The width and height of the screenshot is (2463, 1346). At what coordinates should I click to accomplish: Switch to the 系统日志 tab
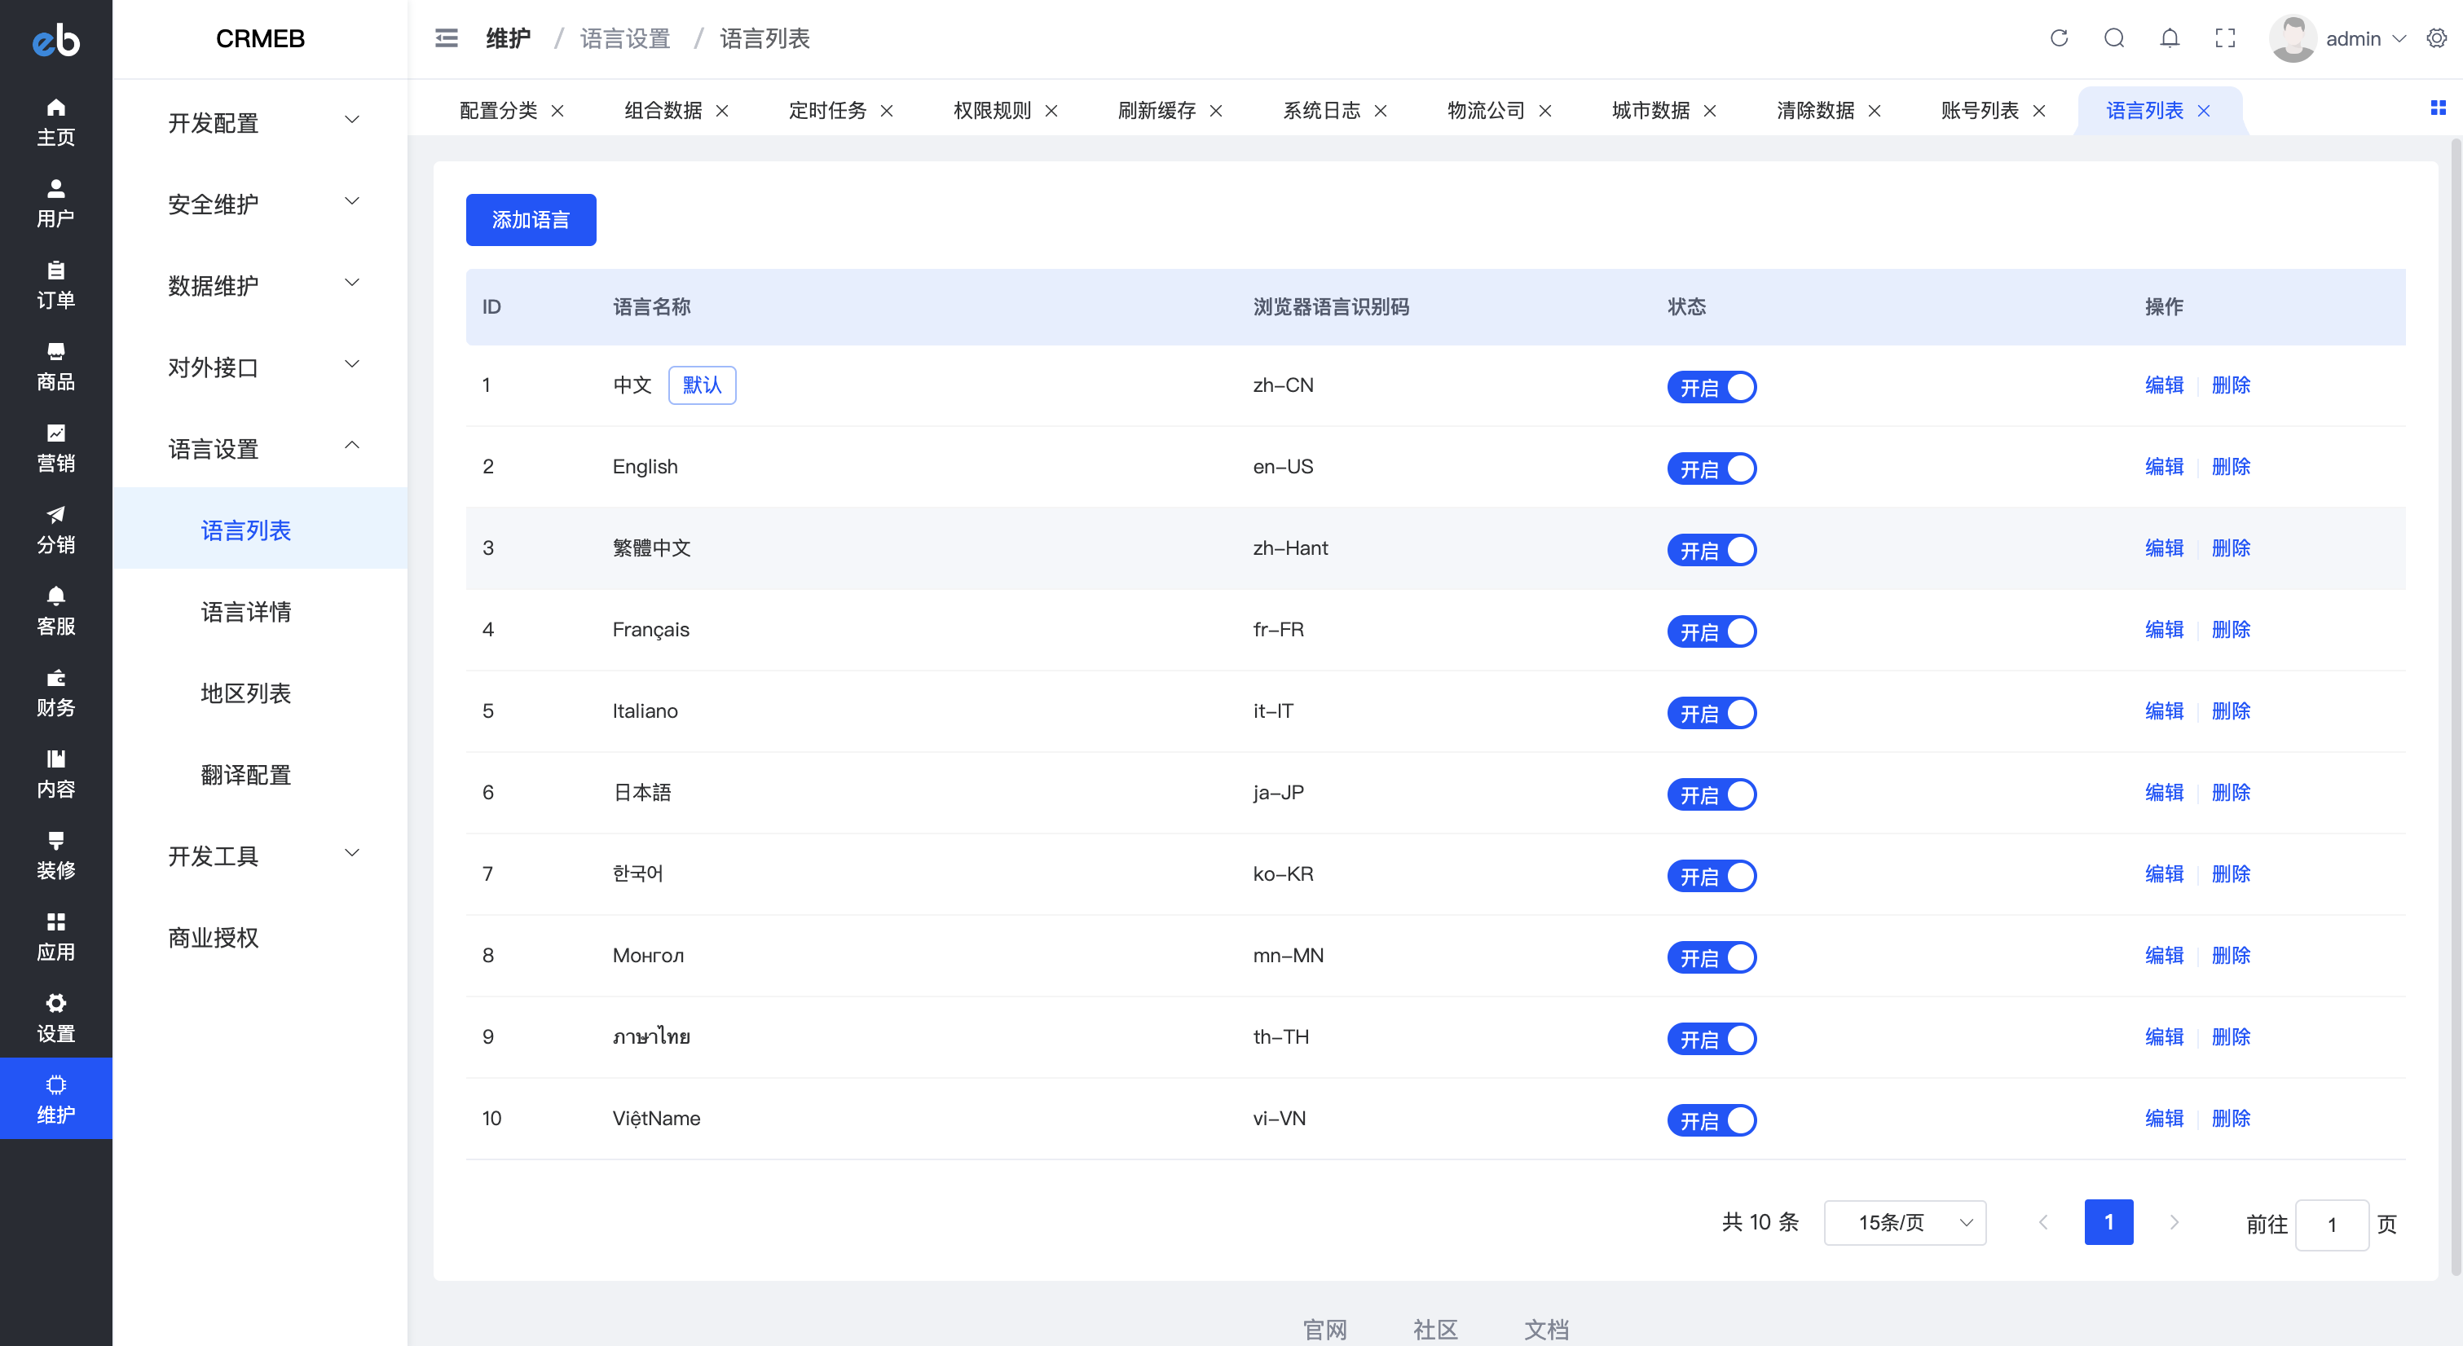[x=1320, y=111]
